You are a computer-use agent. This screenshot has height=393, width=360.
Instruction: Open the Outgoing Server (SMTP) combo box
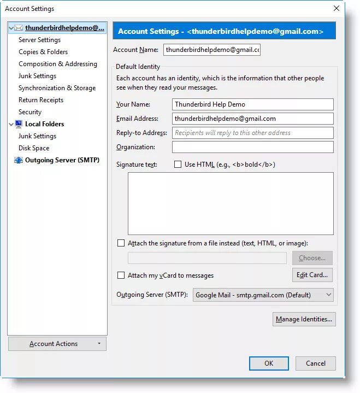tap(263, 295)
